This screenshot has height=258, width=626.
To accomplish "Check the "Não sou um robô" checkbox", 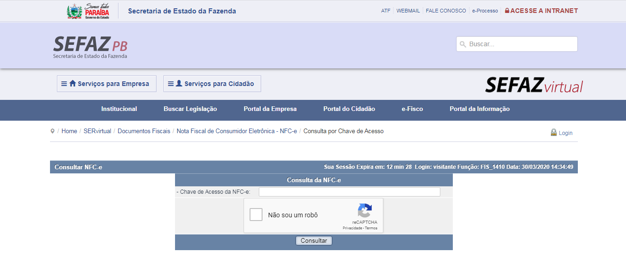I will [256, 215].
